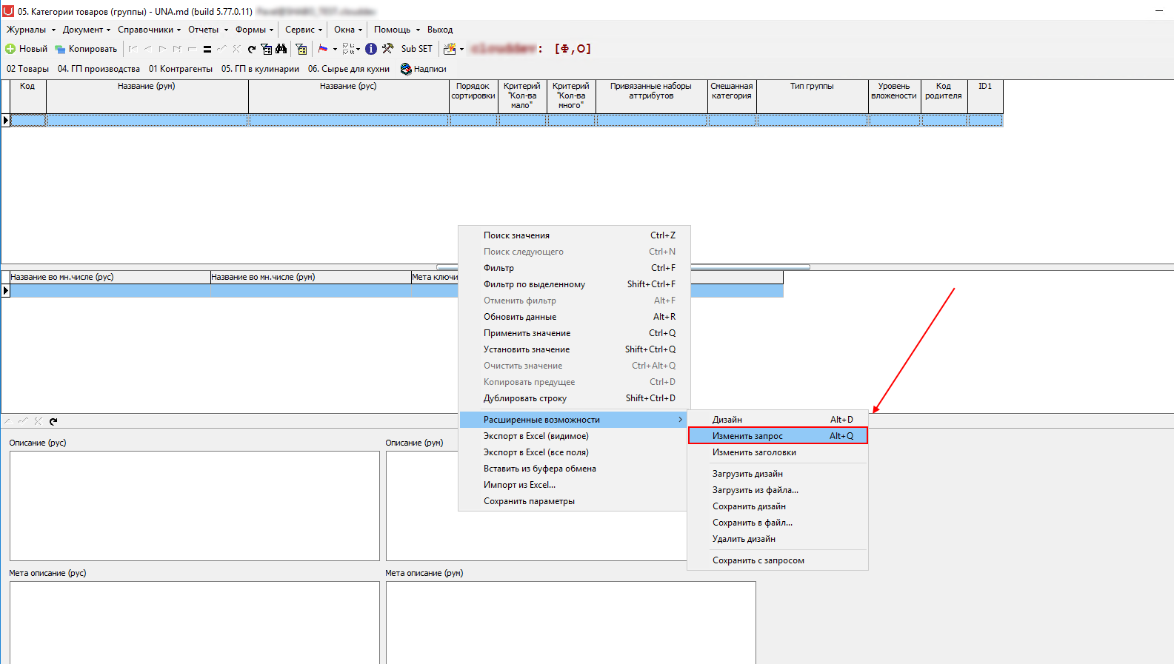Choose Изменить запрос in the submenu

pos(778,436)
